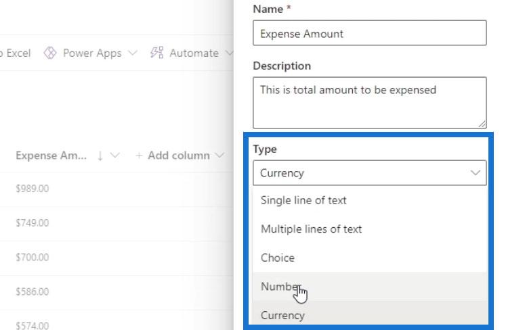The height and width of the screenshot is (330, 506).
Task: Expand the Automate dropdown chevron
Action: point(229,53)
